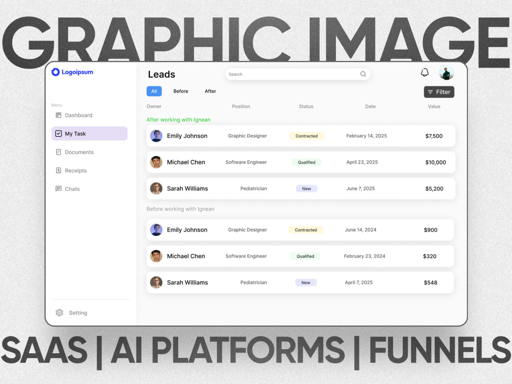Open Emily Johnson name in $900 row

[187, 230]
